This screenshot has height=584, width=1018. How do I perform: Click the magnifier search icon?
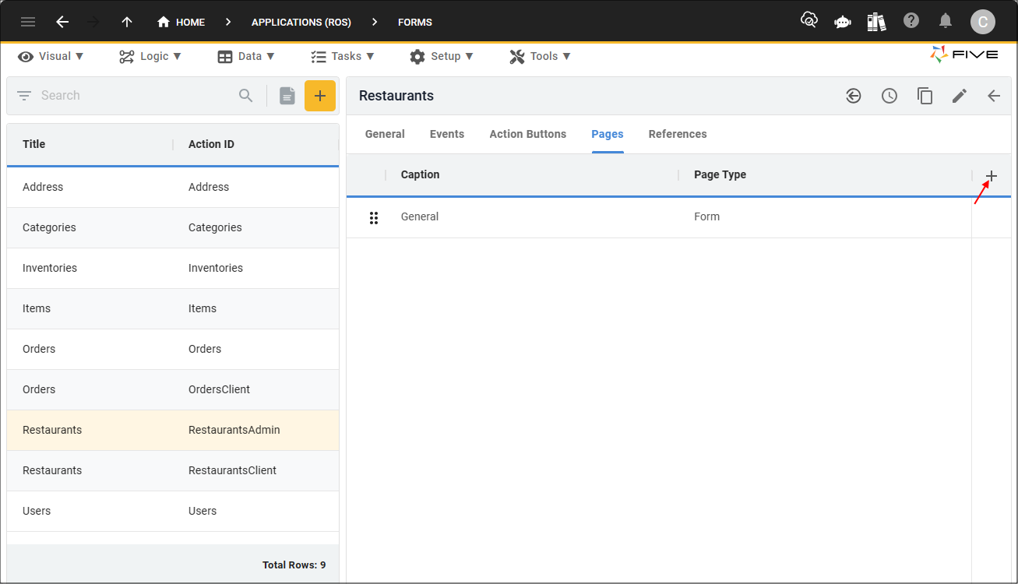click(246, 96)
